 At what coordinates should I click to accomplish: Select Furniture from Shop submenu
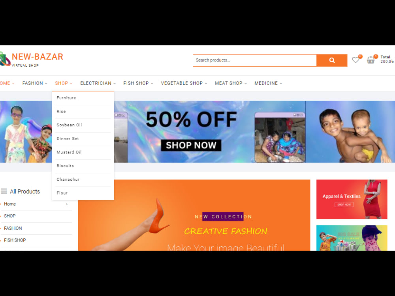66,98
